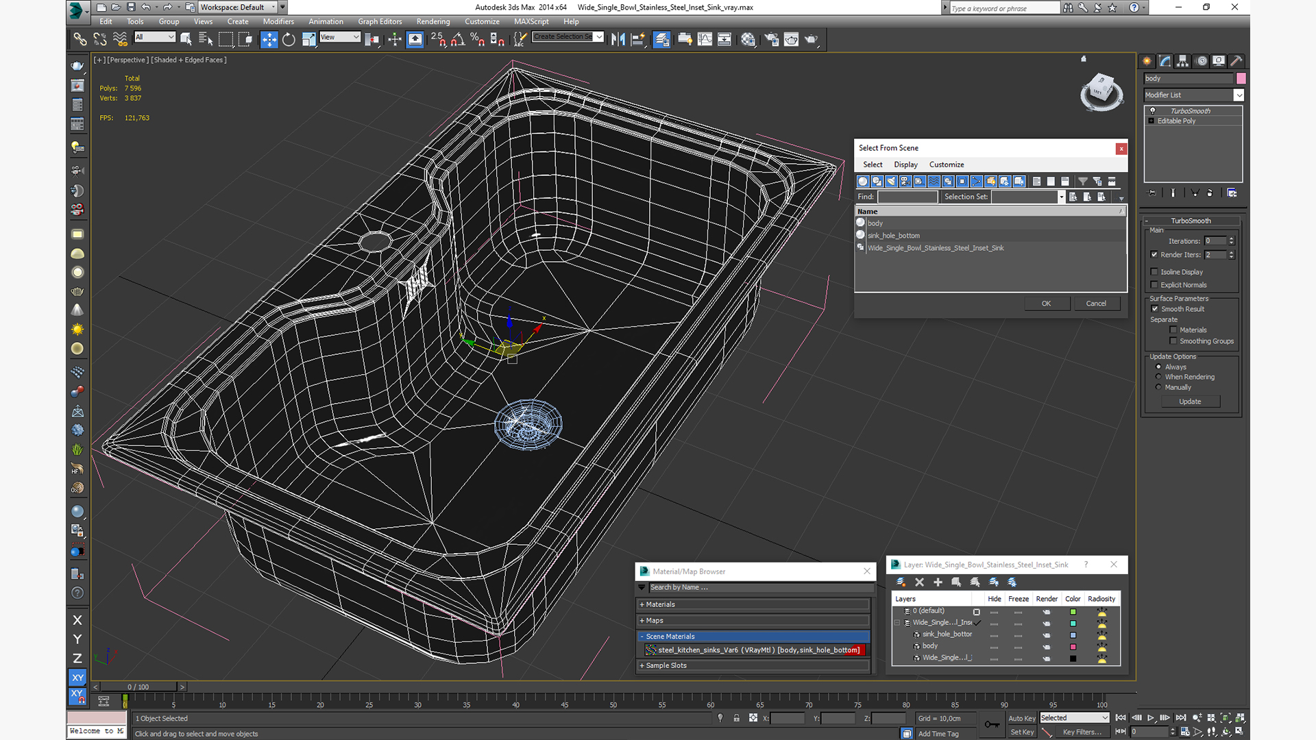Switch to the Hierarchy command panel
Screen dimensions: 1316x740
point(1182,61)
